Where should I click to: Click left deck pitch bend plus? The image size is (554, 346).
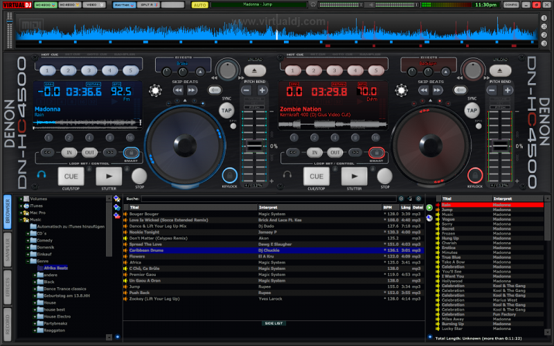(262, 91)
